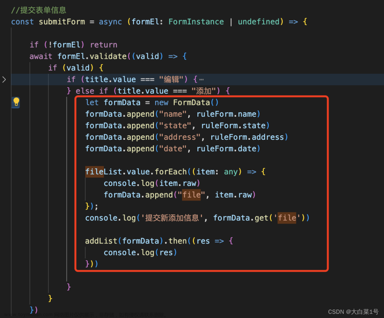Click the any type in item: any
This screenshot has width=384, height=318.
[x=231, y=172]
